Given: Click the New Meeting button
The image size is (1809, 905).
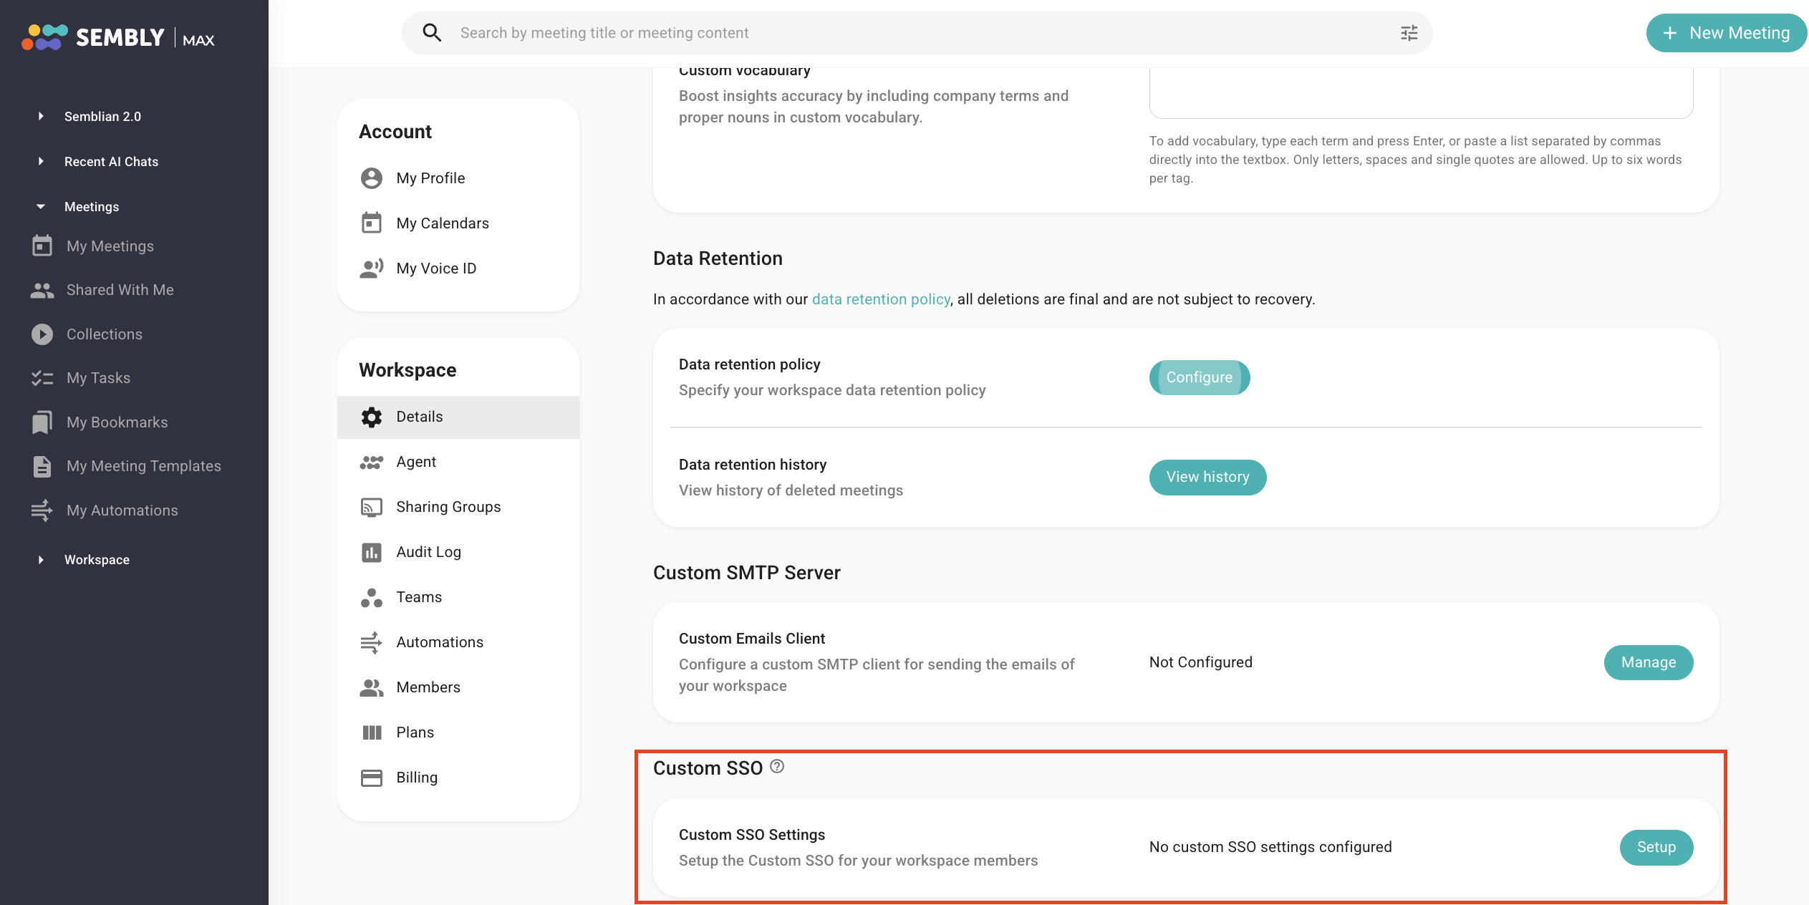Looking at the screenshot, I should click(1726, 33).
